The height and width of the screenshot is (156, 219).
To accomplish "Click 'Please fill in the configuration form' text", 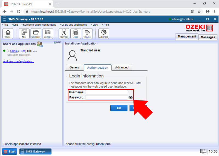I will click(88, 144).
